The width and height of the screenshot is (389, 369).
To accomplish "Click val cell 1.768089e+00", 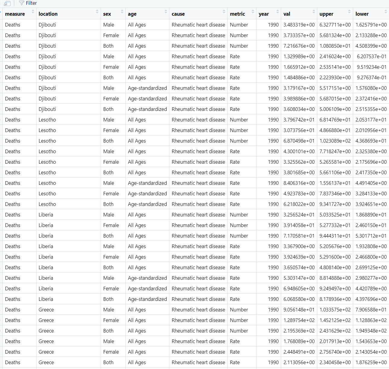I will (299, 341).
